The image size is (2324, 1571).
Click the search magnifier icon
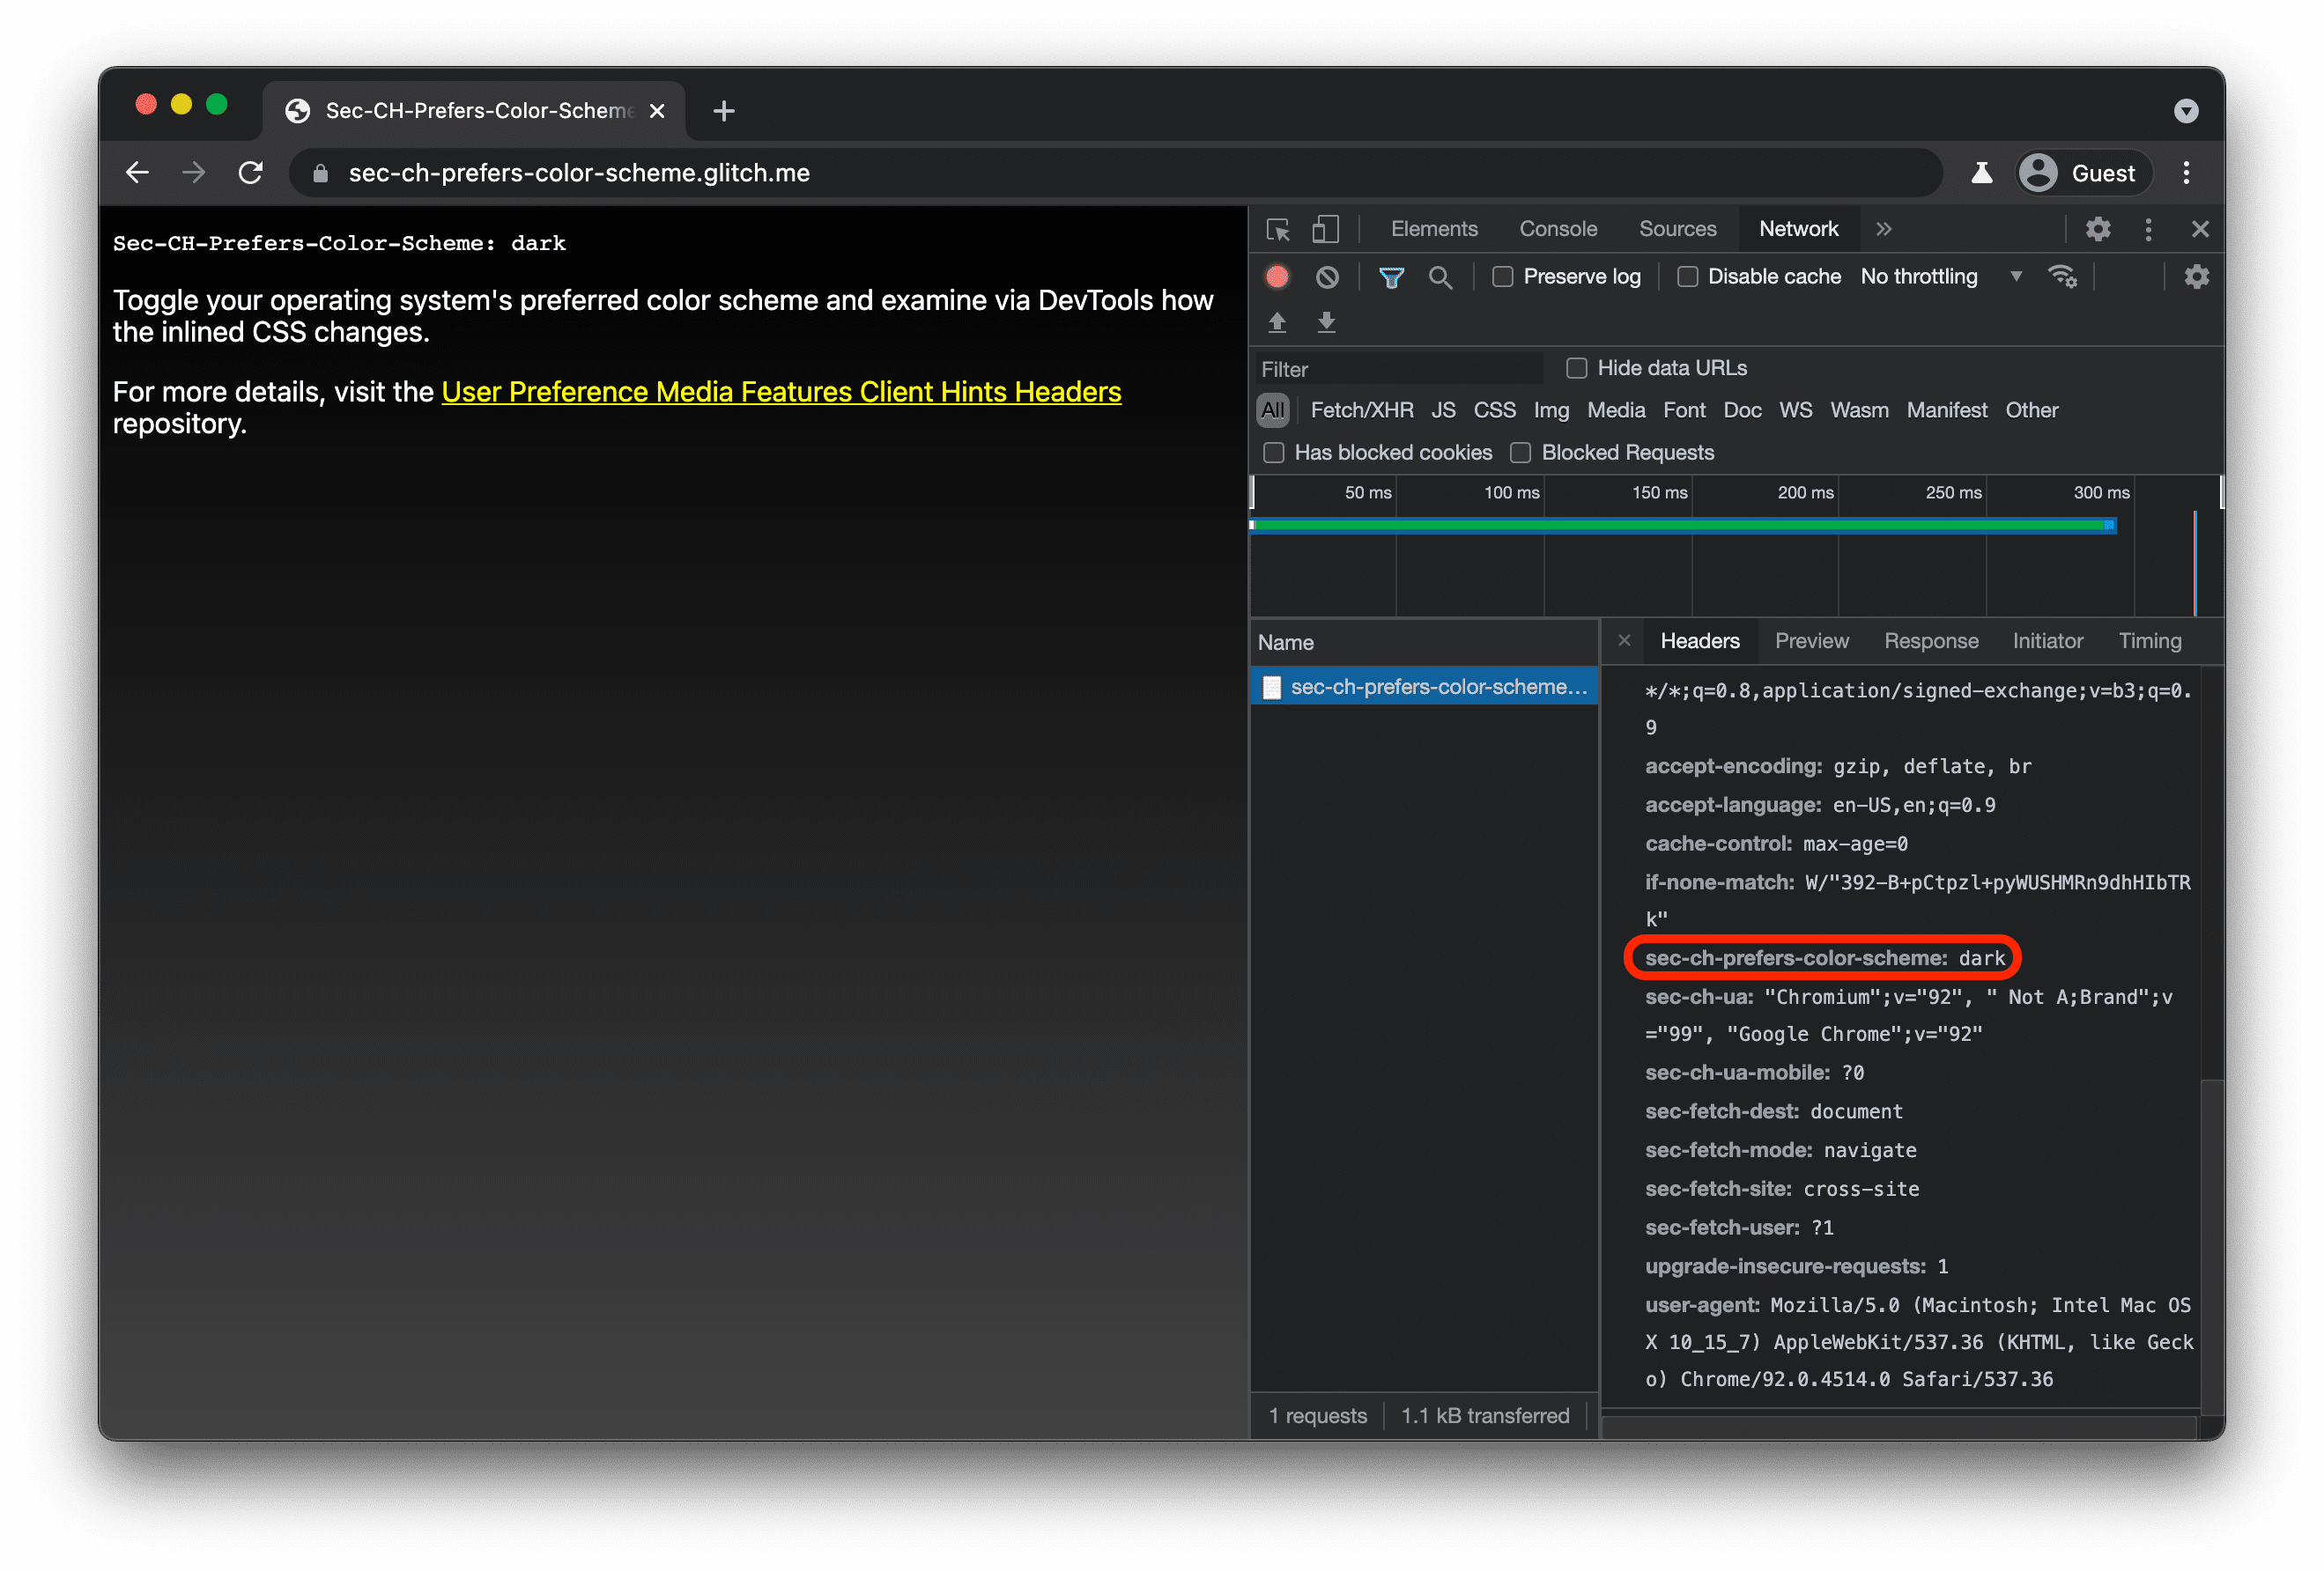(1437, 276)
